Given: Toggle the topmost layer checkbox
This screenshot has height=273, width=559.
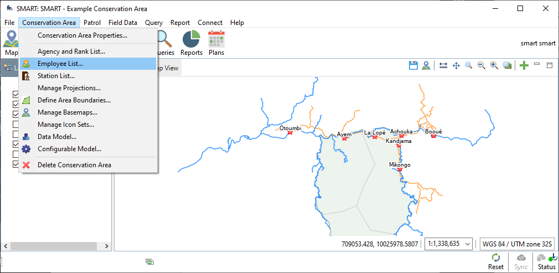Looking at the screenshot, I should [x=15, y=95].
